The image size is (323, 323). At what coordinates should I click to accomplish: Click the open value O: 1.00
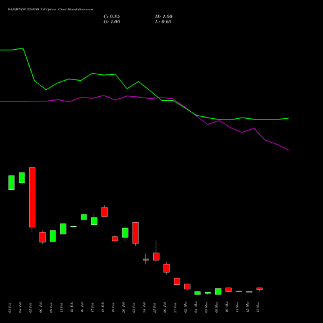112,22
